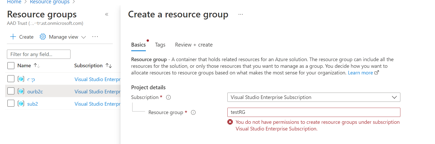The image size is (435, 144).
Task: Go to Resource groups in the breadcrumb
Action: (50, 2)
